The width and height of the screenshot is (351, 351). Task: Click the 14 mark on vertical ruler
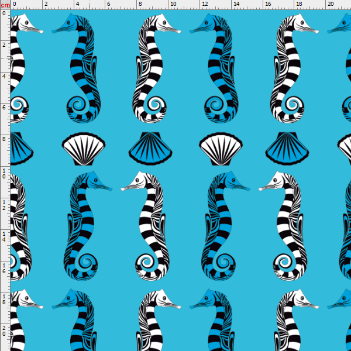tap(4, 236)
